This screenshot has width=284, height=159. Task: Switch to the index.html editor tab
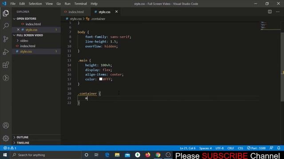click(76, 12)
